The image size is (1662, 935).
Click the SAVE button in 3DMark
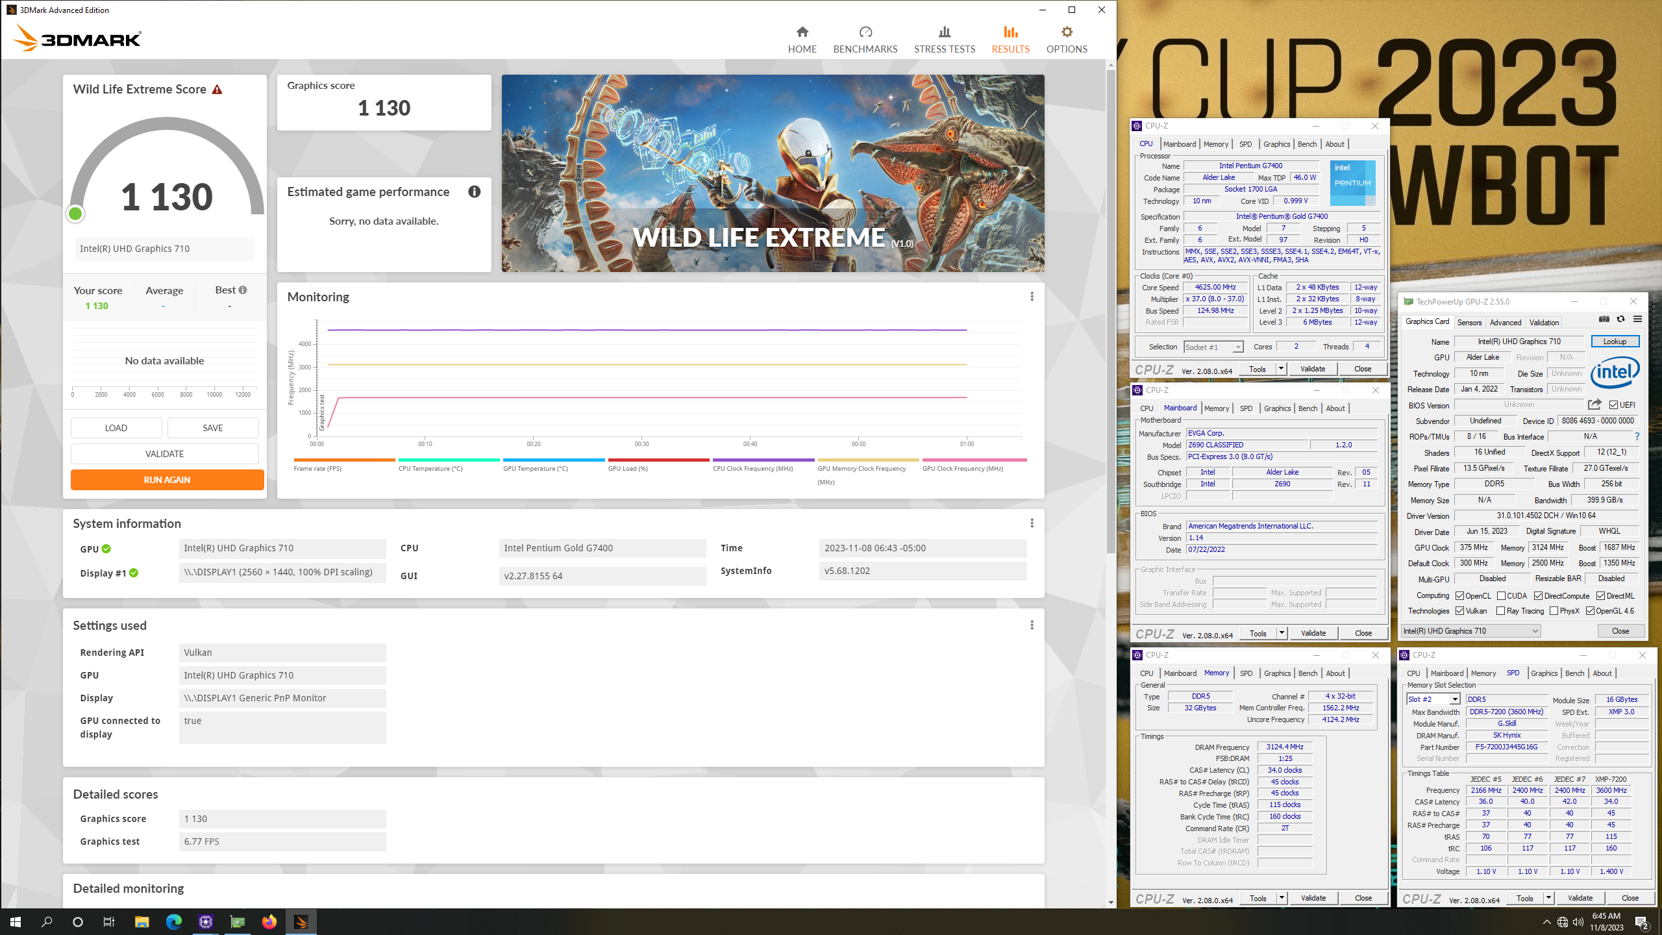pos(213,428)
